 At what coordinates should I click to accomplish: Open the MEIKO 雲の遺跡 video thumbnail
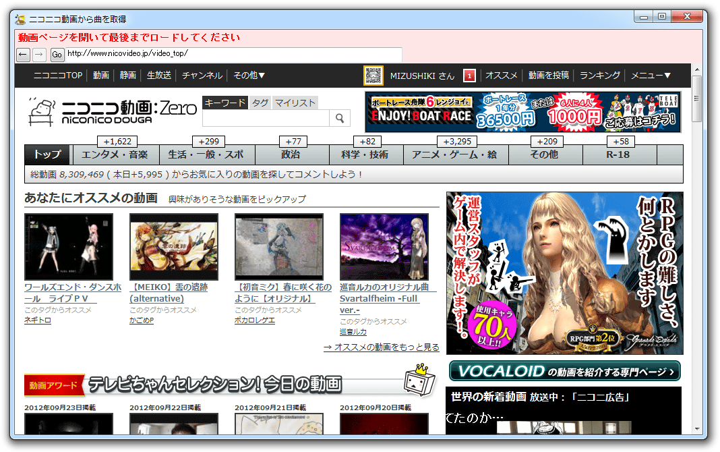click(x=174, y=247)
